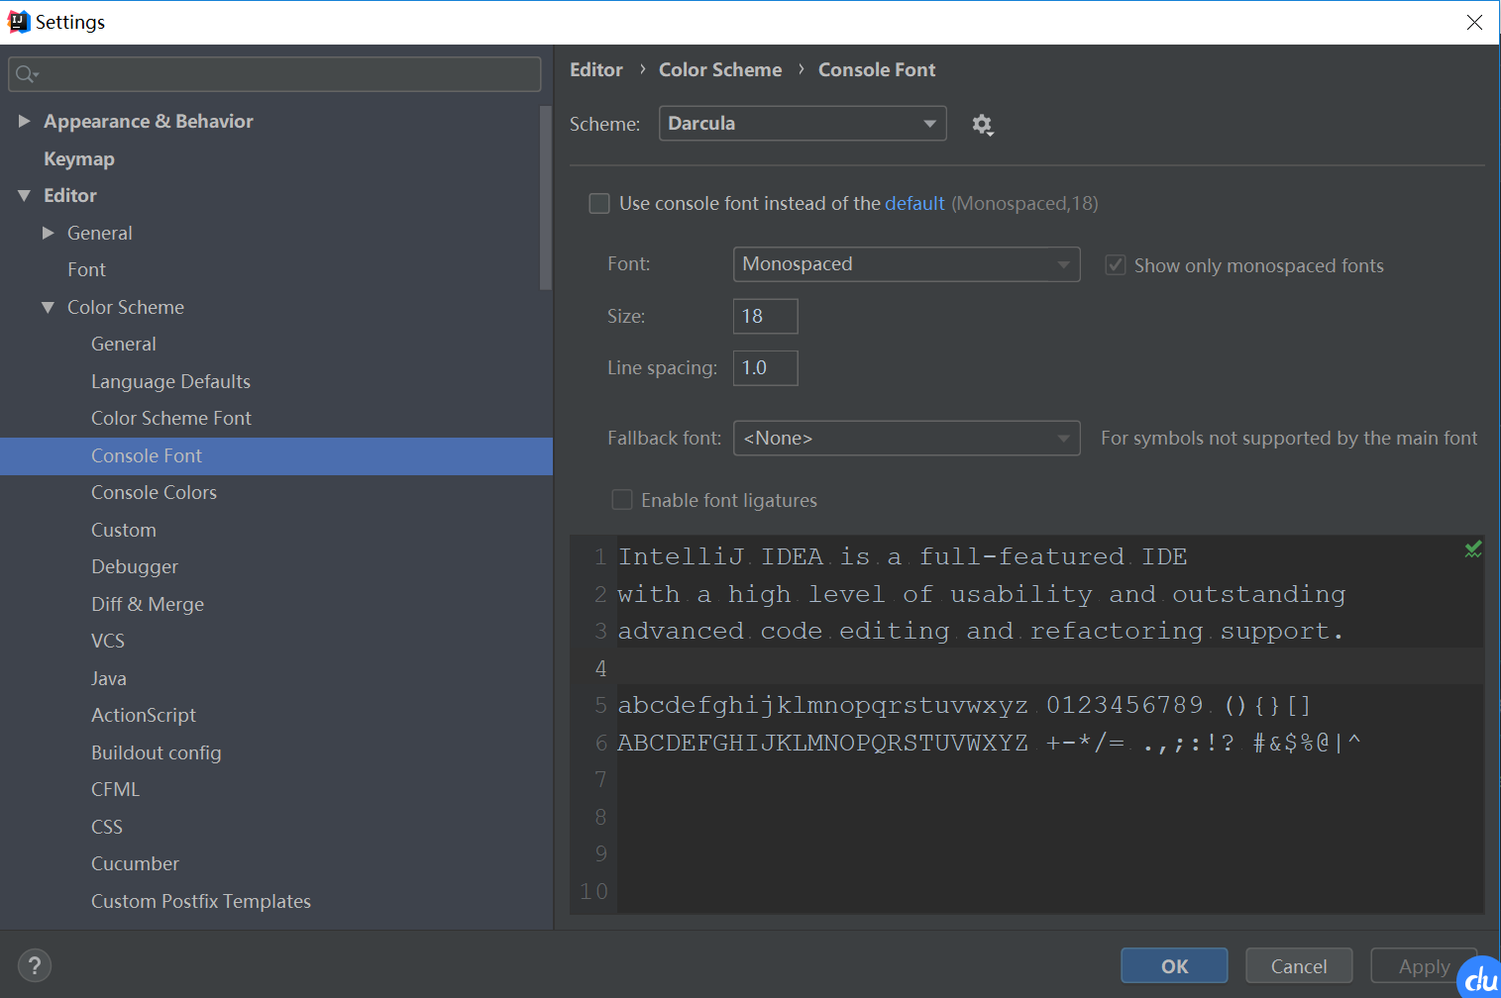Select Color Scheme Font item

click(x=171, y=419)
